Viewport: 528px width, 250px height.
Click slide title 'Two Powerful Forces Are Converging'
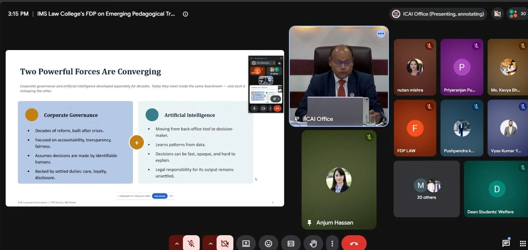(x=90, y=72)
